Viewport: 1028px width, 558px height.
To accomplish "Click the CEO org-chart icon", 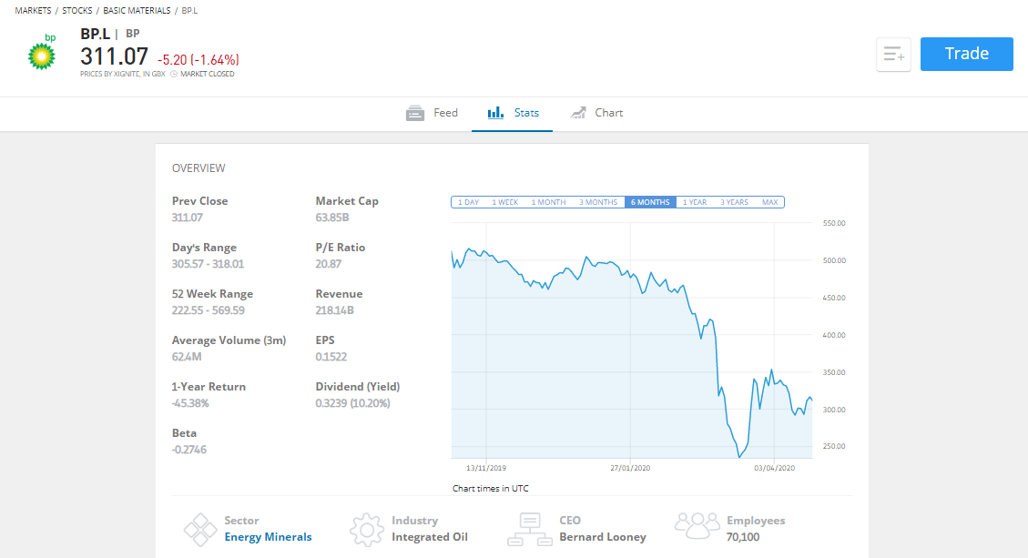I will (530, 529).
